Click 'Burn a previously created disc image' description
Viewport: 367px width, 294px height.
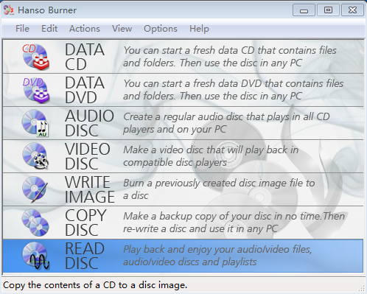coord(219,189)
